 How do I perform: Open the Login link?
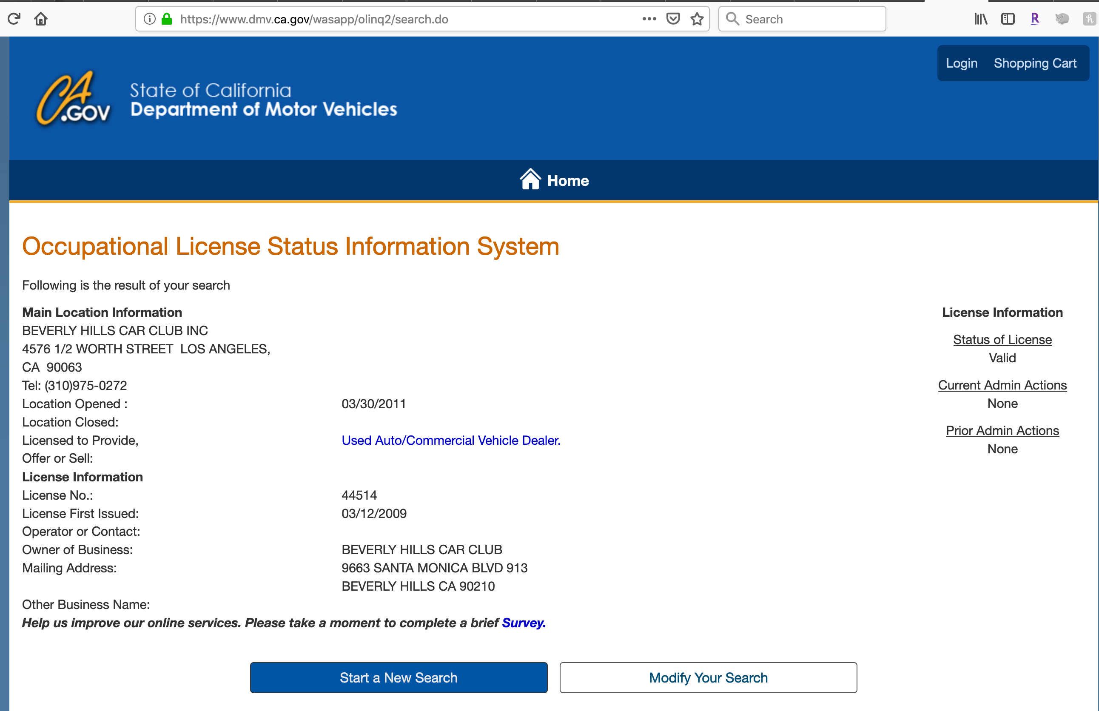(x=961, y=63)
